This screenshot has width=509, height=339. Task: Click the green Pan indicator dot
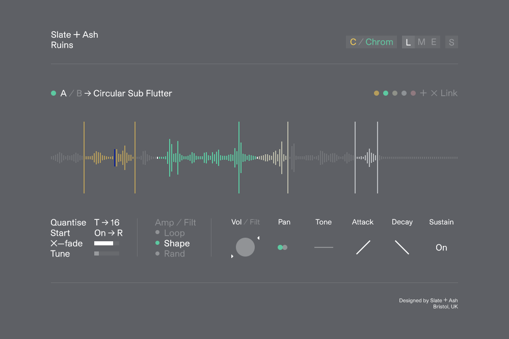pos(280,247)
